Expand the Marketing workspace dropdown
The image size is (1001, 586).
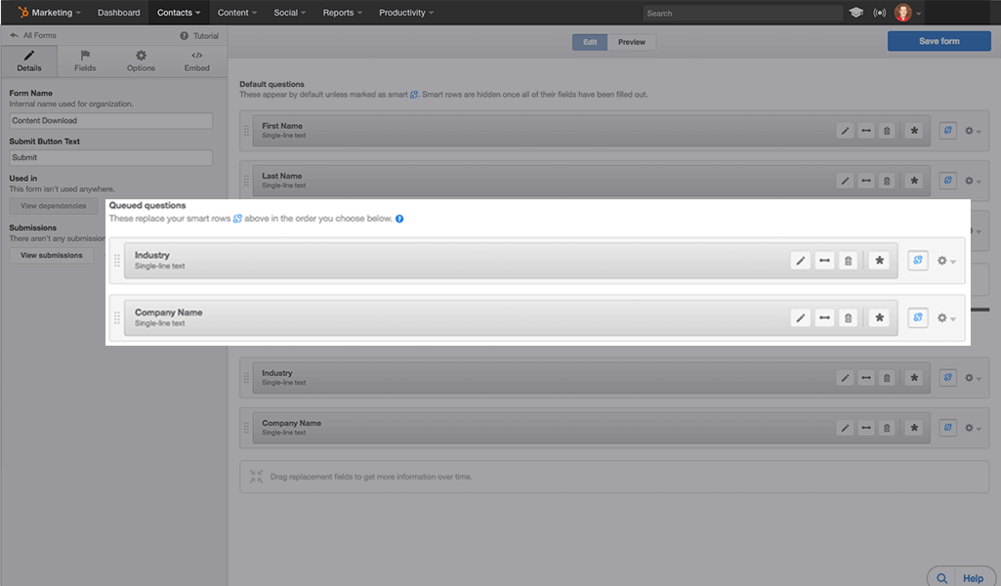point(47,12)
